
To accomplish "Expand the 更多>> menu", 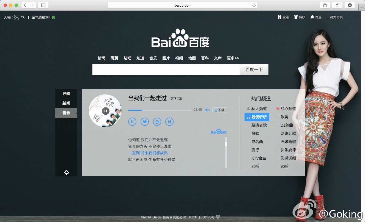I will click(x=233, y=58).
